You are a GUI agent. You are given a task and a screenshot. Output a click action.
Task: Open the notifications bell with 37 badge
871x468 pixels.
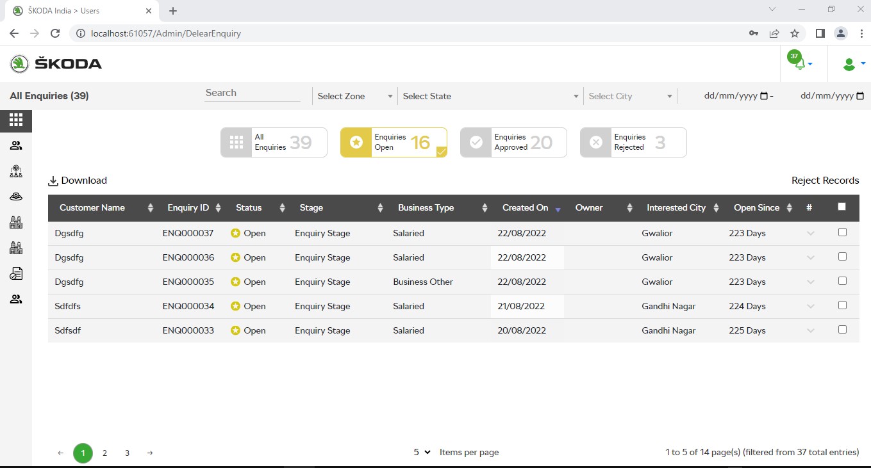(x=800, y=61)
